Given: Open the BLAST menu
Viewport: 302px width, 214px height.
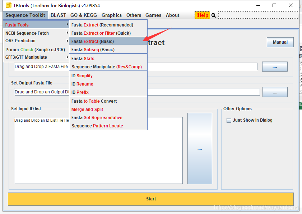Looking at the screenshot, I should [58, 15].
